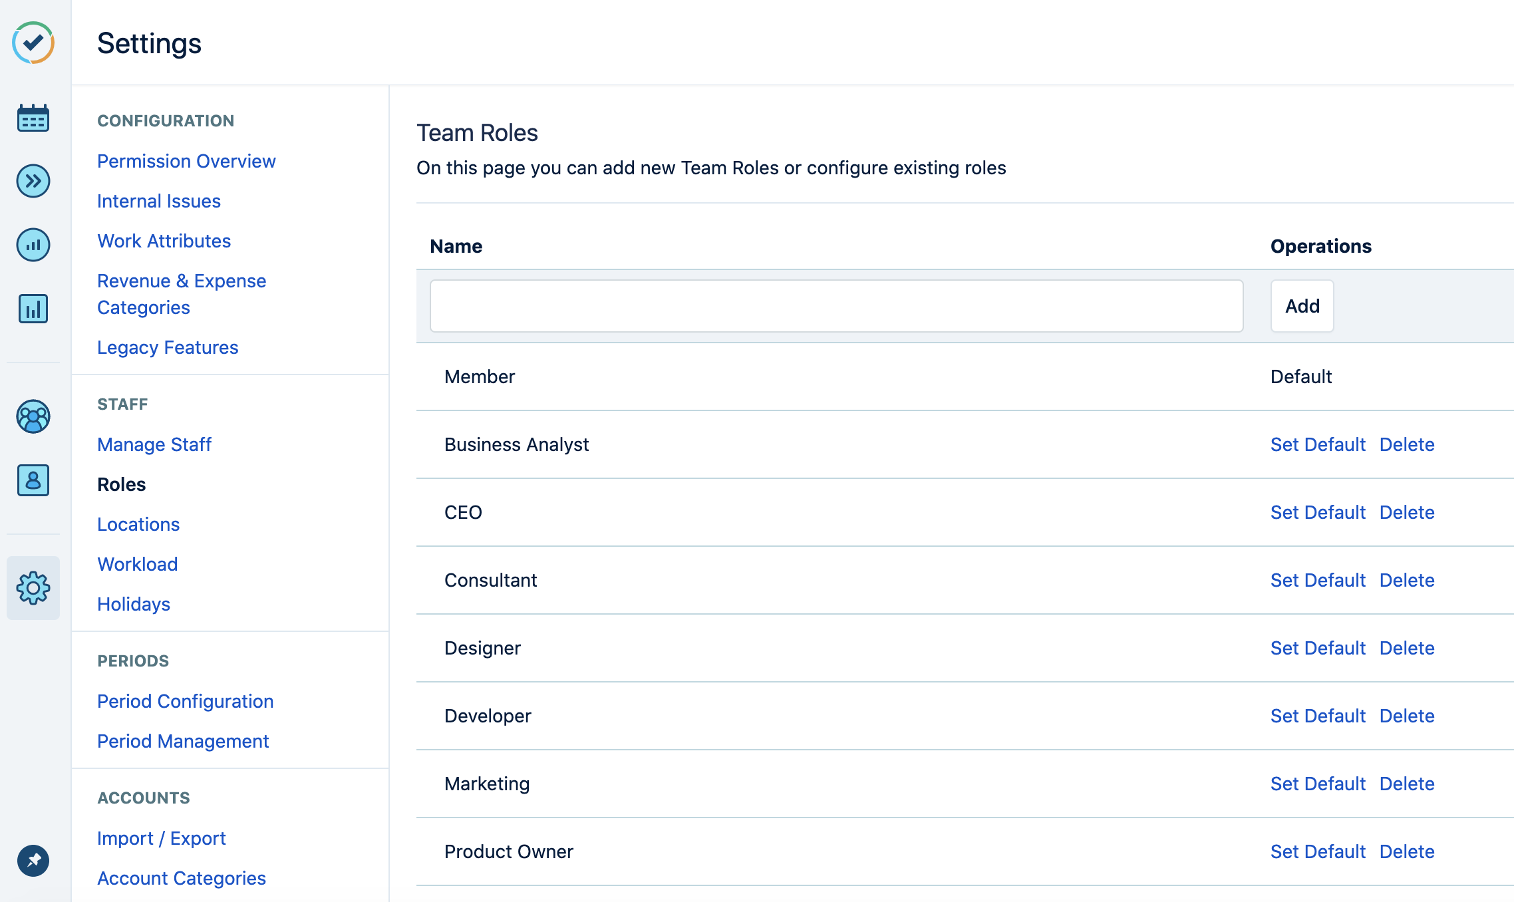Select the Settings gear icon
Screen dimensions: 1514x902
33,588
